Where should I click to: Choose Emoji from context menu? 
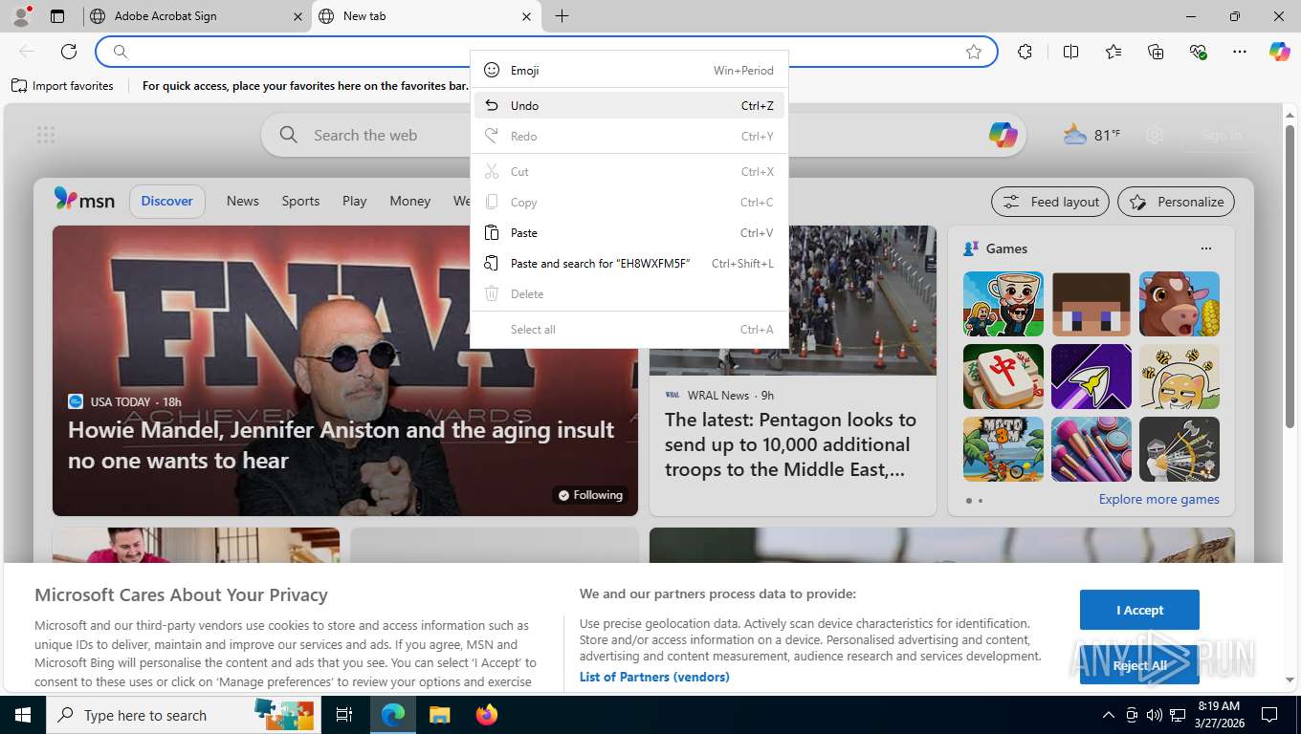(629, 70)
